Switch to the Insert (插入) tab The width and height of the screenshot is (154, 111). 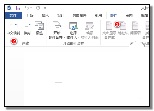click(x=45, y=15)
